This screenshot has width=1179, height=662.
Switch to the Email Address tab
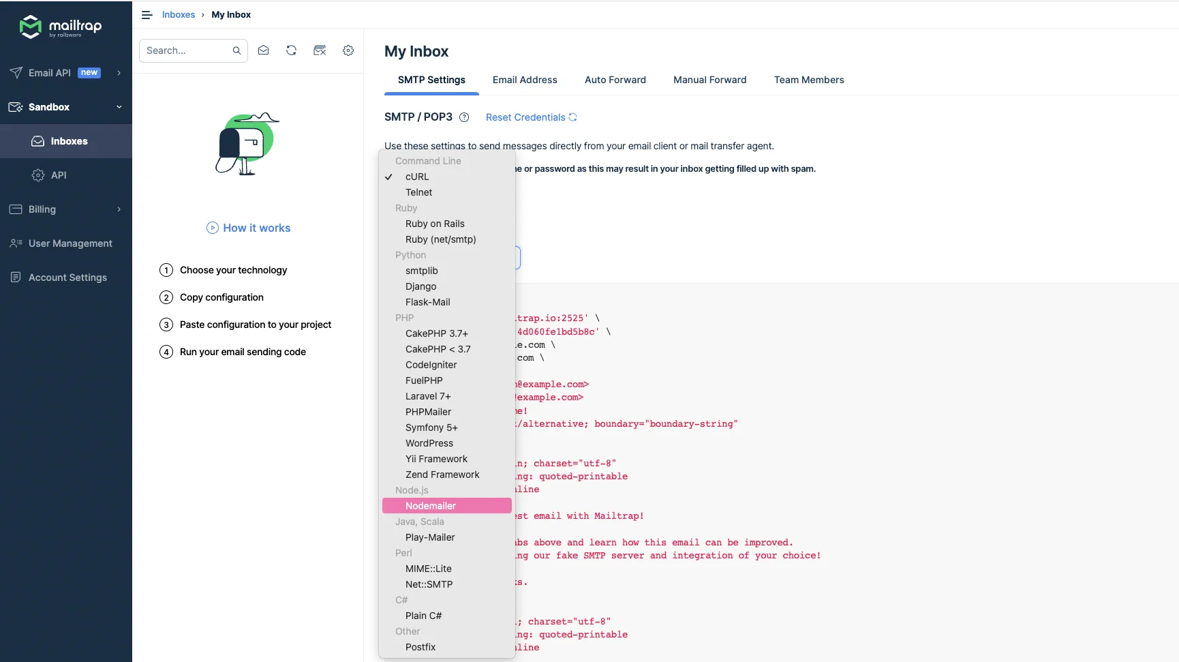pos(525,80)
